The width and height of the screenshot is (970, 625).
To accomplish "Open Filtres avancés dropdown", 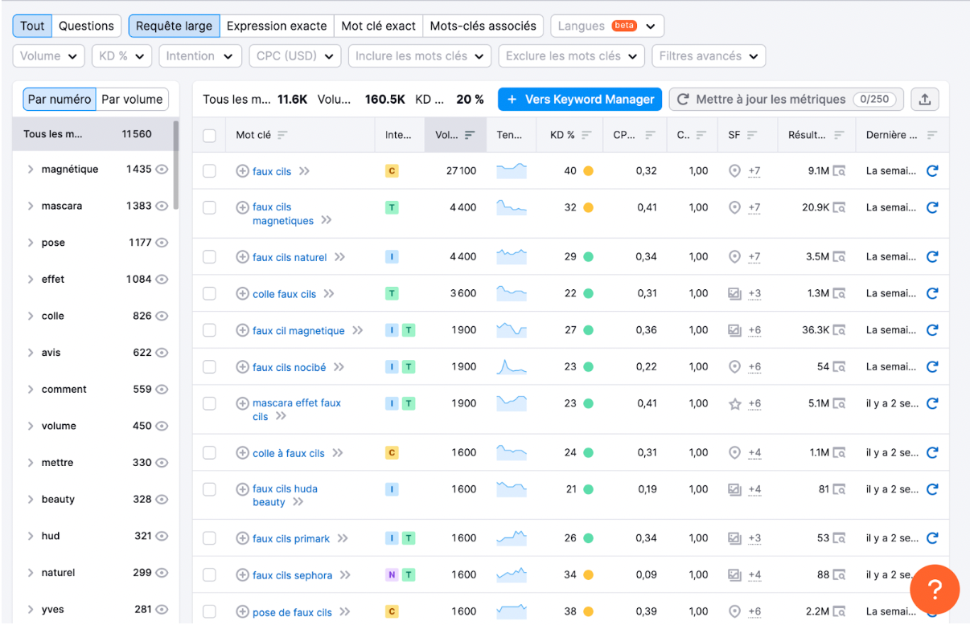I will pos(709,56).
